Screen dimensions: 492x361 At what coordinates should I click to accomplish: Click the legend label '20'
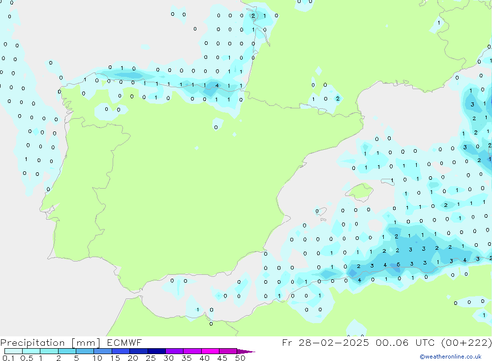[x=133, y=358]
